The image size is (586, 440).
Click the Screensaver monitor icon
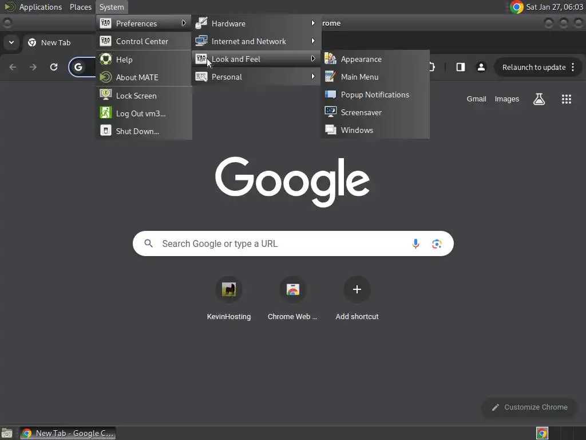(330, 112)
